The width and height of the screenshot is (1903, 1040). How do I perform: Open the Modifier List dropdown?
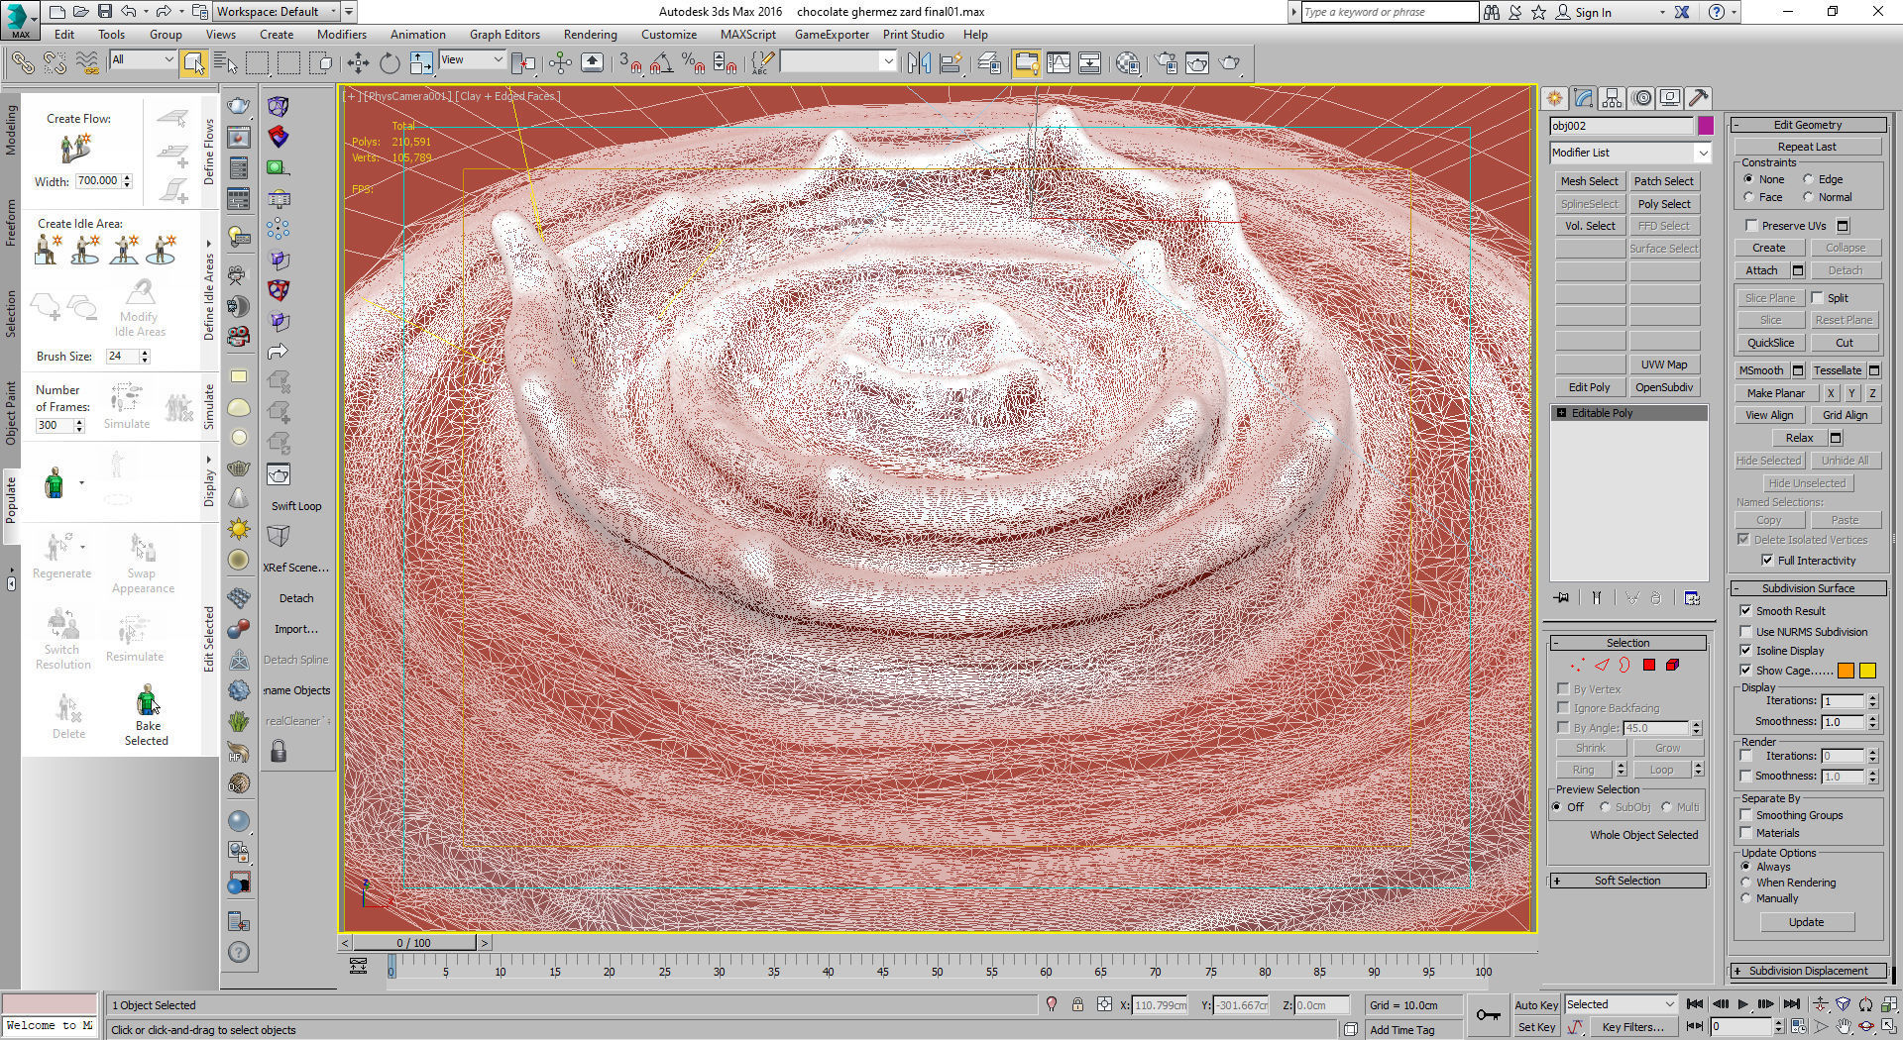[x=1630, y=153]
